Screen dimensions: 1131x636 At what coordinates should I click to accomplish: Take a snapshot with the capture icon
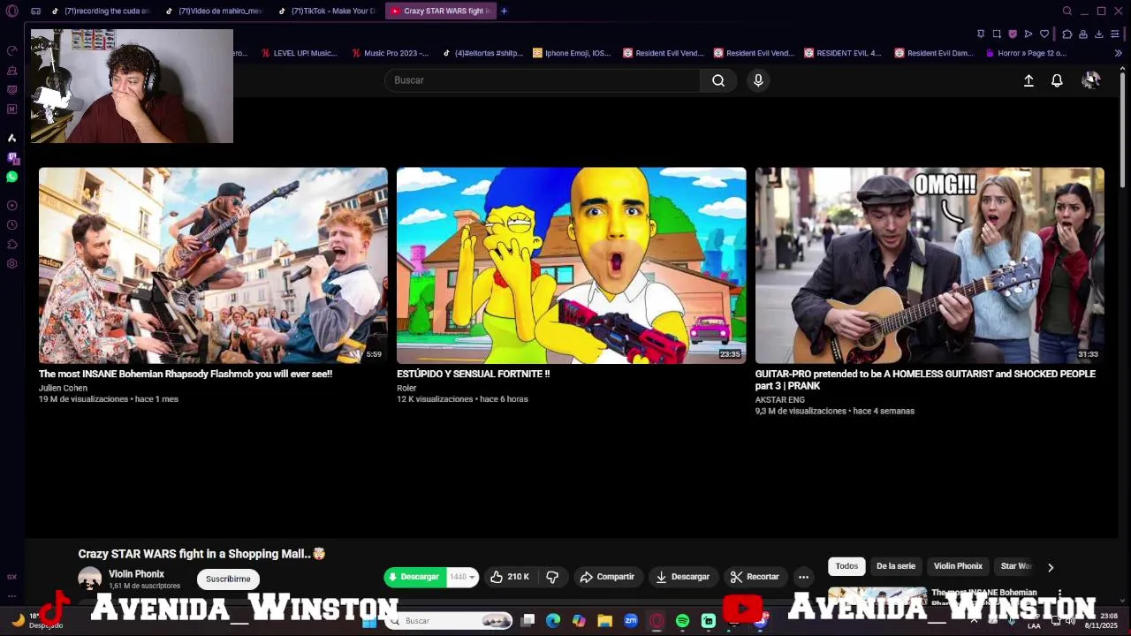click(x=997, y=34)
